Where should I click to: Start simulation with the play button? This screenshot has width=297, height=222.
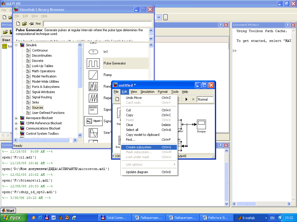point(186,99)
